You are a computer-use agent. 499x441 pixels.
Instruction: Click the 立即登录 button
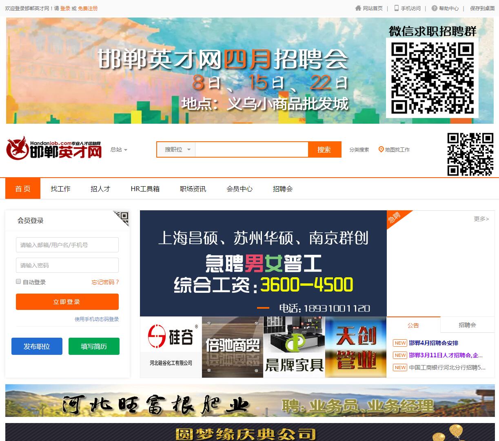click(x=67, y=302)
